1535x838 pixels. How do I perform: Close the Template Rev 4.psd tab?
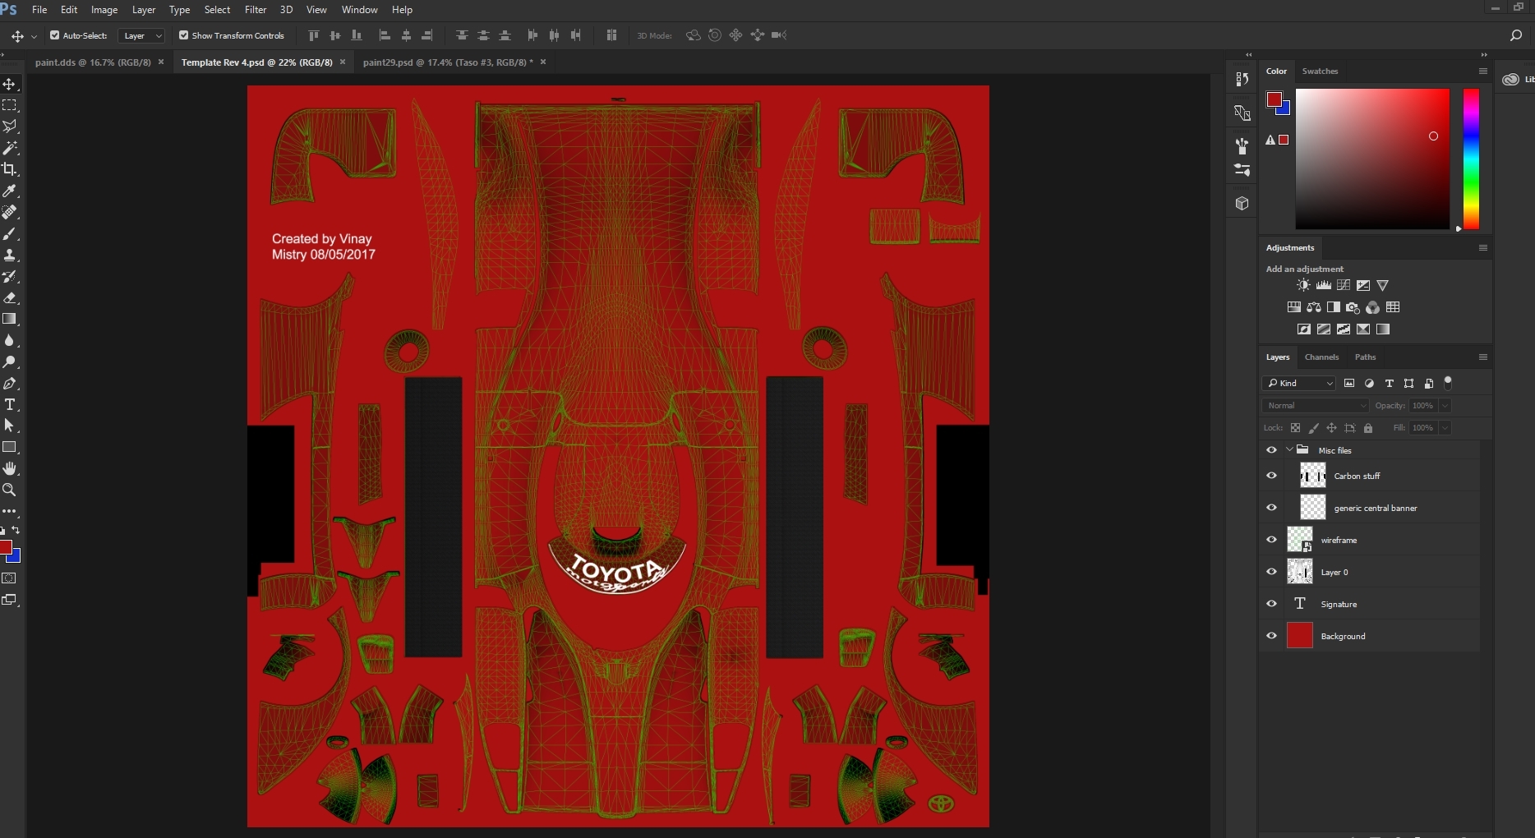[343, 62]
